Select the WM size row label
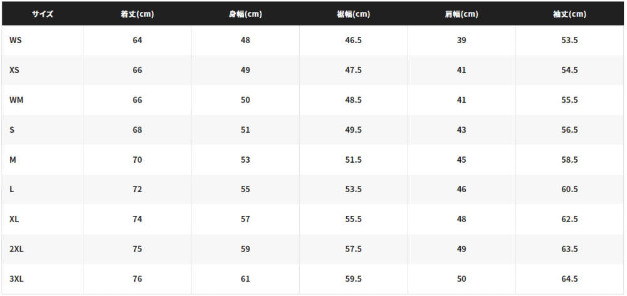Image resolution: width=627 pixels, height=296 pixels. point(16,100)
